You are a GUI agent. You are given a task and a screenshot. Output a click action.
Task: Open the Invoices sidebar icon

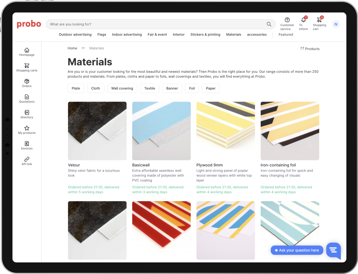point(27,143)
